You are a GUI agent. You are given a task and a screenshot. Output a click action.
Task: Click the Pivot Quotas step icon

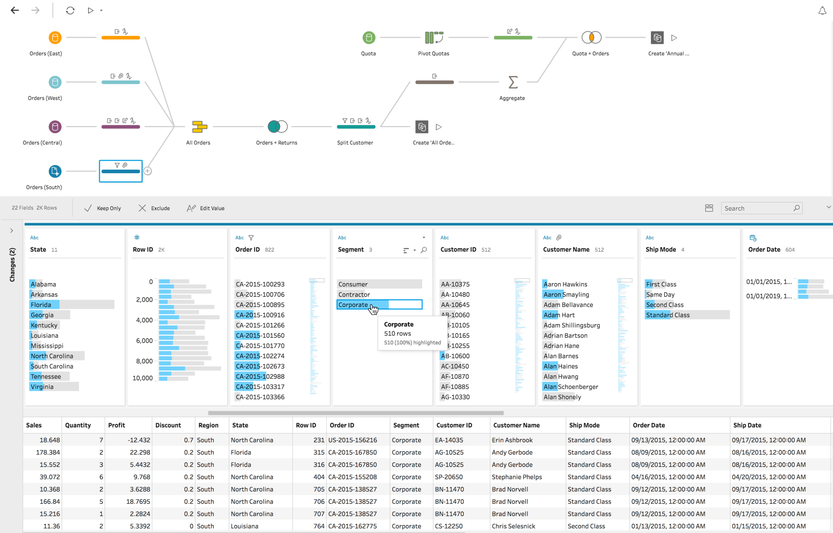point(434,37)
